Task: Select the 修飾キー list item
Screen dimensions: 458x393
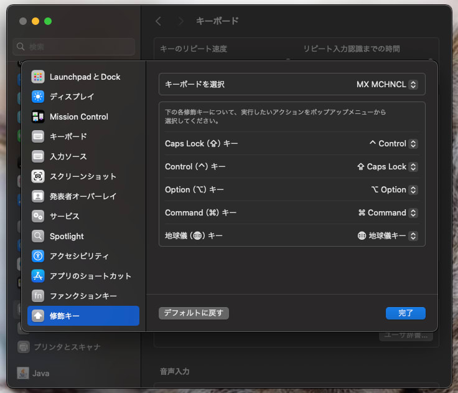Action: (83, 316)
